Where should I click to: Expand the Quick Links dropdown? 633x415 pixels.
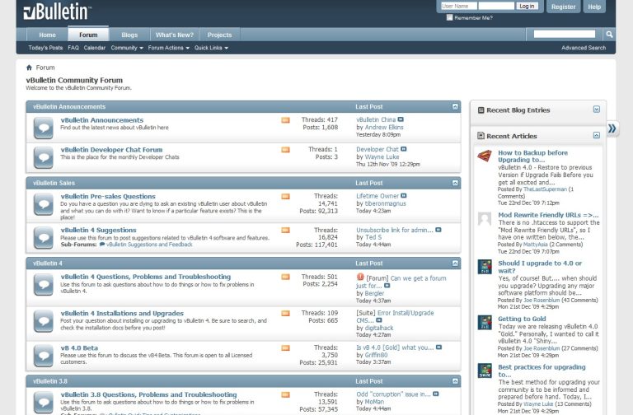point(211,48)
